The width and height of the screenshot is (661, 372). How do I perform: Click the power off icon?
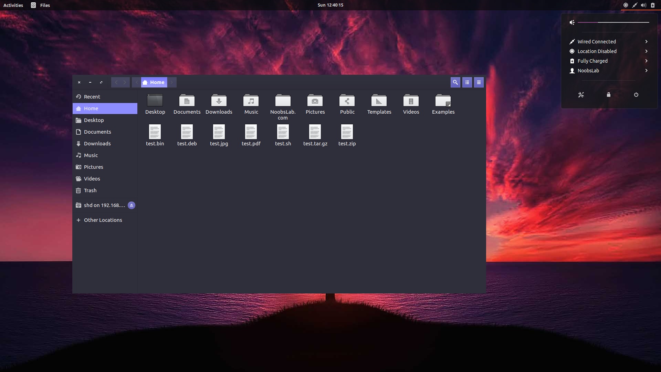[x=636, y=95]
